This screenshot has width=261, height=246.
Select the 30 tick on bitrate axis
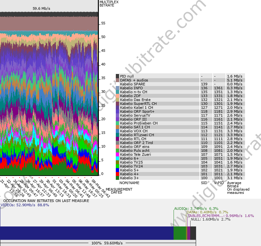coord(103,92)
